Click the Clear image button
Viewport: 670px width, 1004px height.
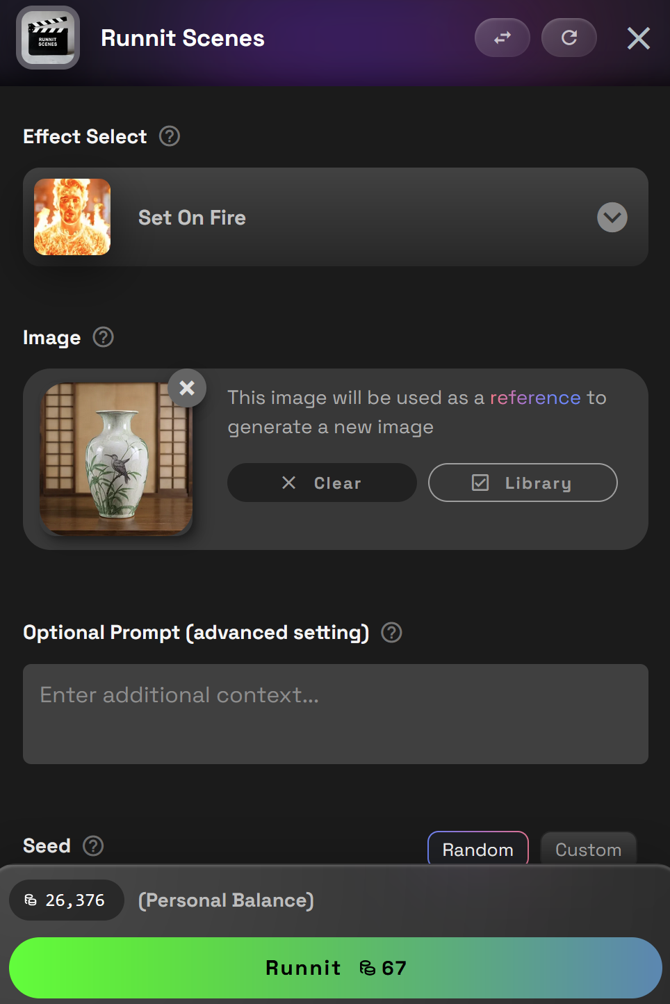[322, 483]
